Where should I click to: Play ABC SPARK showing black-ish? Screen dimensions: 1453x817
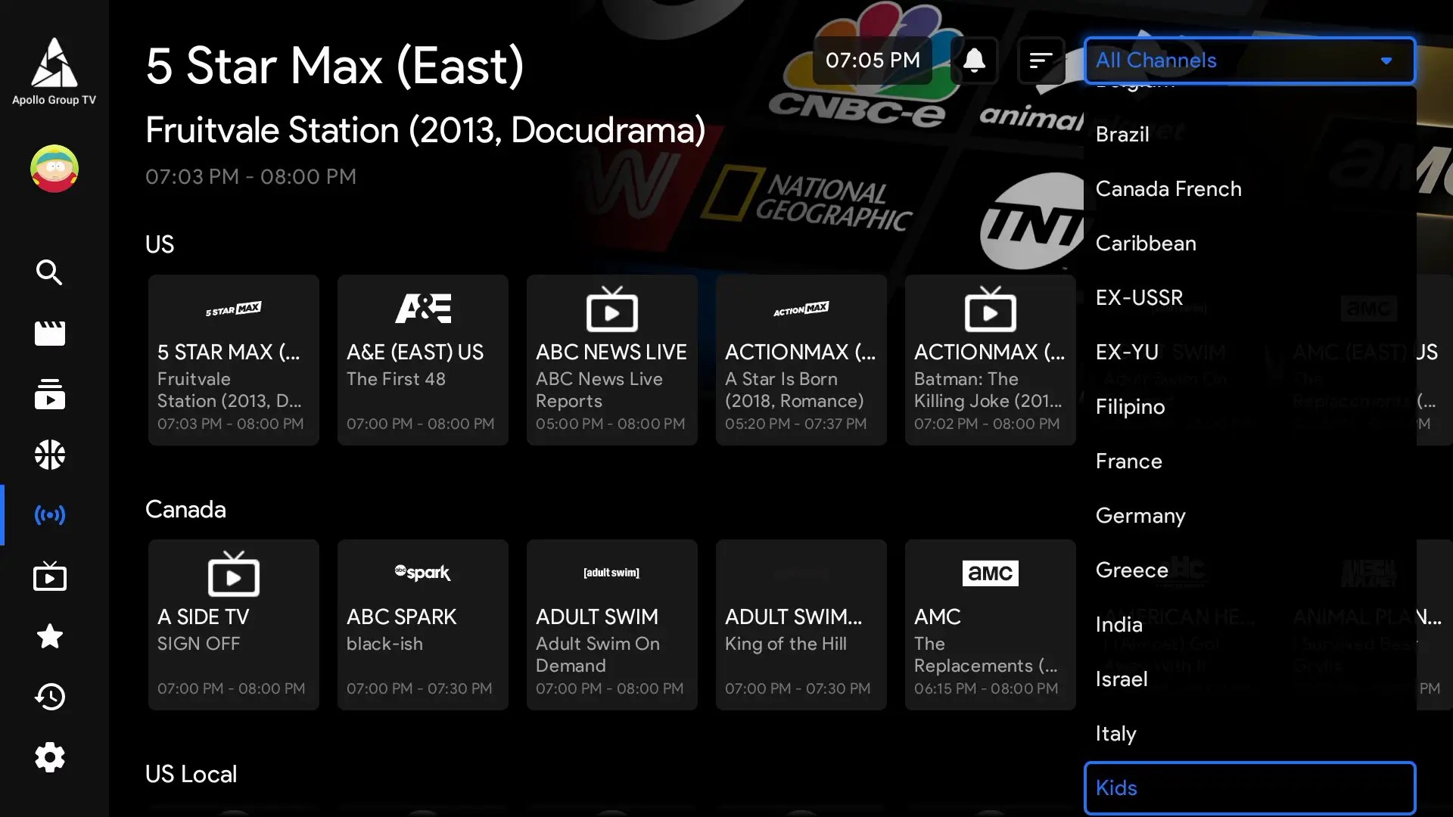click(x=422, y=625)
